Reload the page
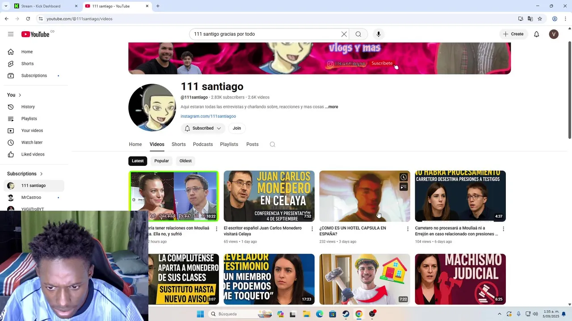572x321 pixels. (28, 19)
